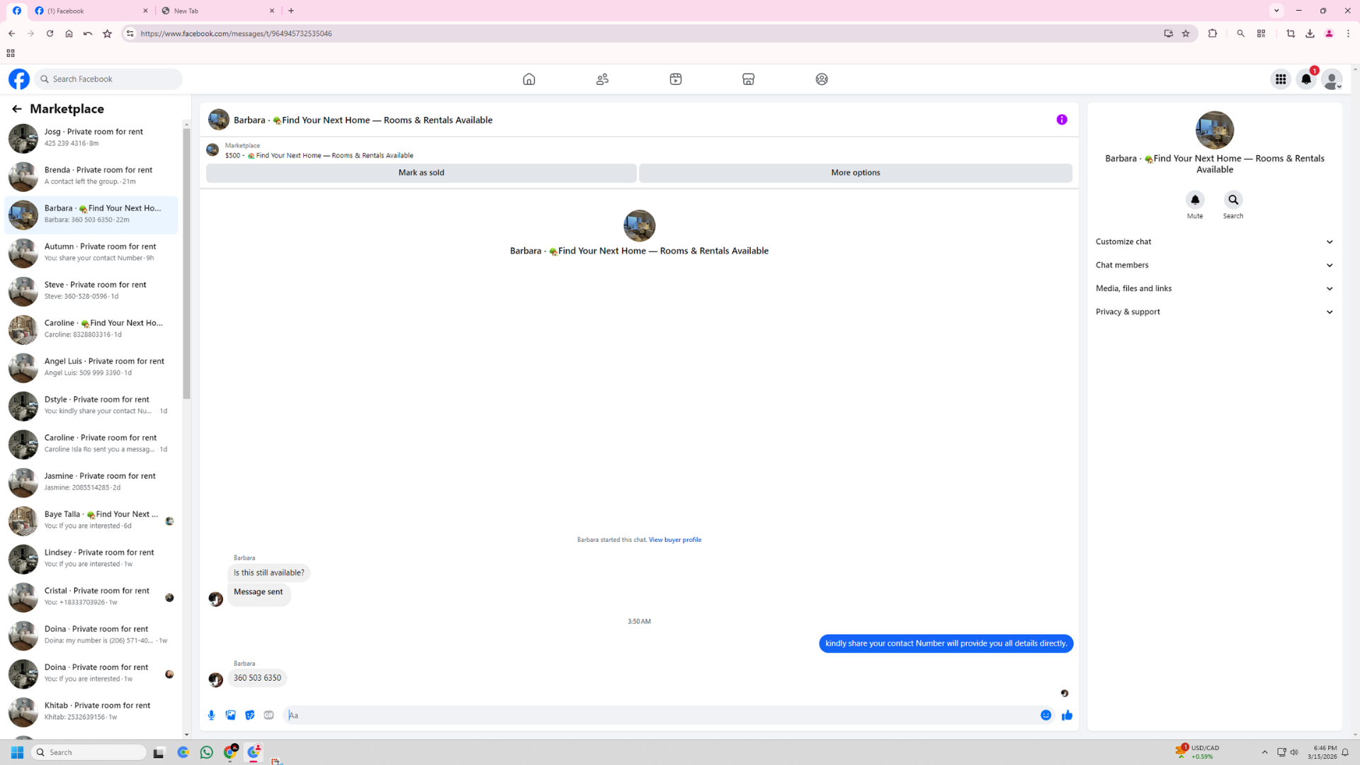Viewport: 1360px width, 765px height.
Task: Click Barbara's large profile photo in side panel
Action: click(x=1214, y=130)
